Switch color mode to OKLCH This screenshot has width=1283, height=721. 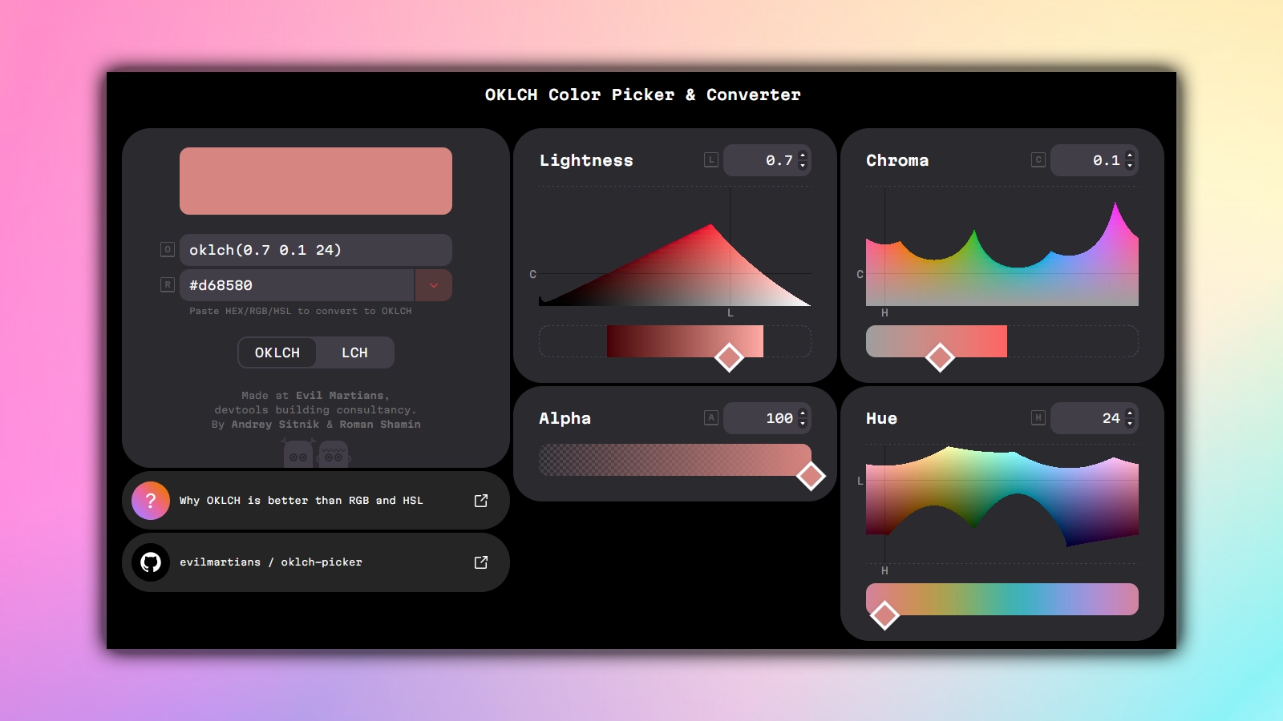click(277, 352)
